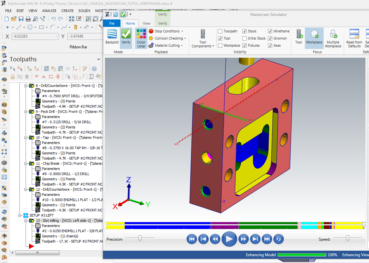Click the red up-triangle icon
The image size is (369, 263).
(x=43, y=77)
